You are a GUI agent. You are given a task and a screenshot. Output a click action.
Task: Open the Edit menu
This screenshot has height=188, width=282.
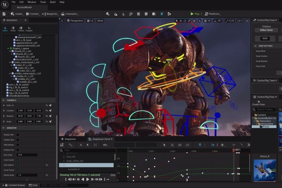click(x=21, y=2)
